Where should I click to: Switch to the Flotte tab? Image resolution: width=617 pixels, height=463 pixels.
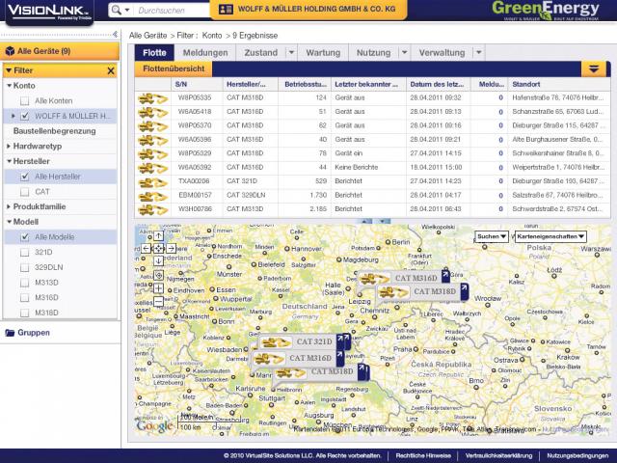click(x=154, y=53)
